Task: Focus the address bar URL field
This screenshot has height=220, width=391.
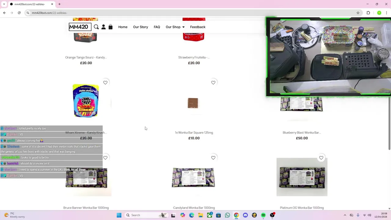Action: point(192,13)
